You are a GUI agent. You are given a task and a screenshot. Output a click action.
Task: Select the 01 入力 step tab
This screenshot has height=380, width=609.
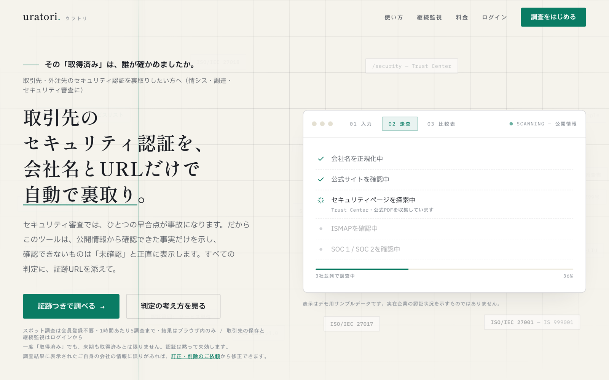click(x=361, y=124)
